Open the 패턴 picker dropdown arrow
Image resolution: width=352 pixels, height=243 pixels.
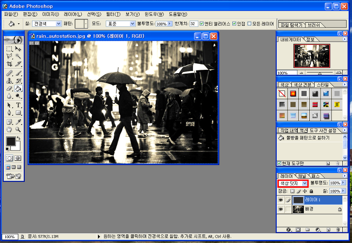coord(86,24)
